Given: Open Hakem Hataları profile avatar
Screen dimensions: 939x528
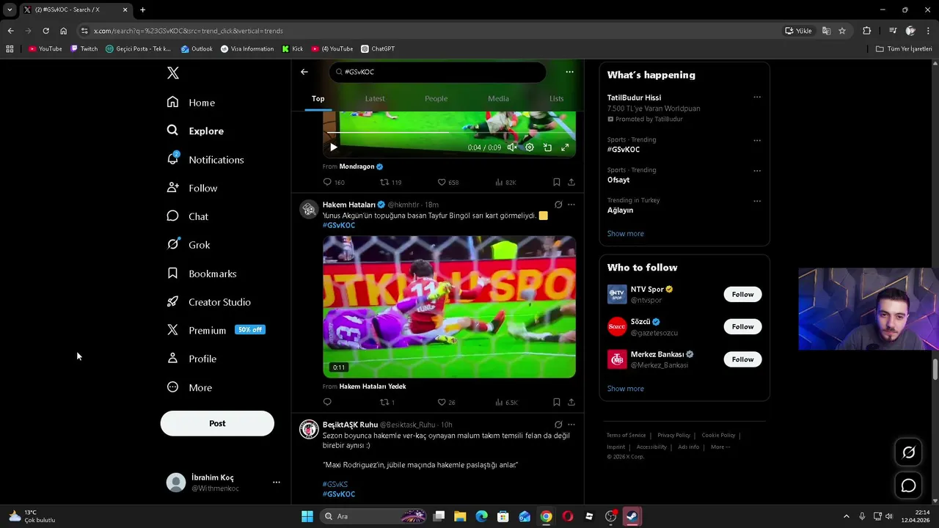Looking at the screenshot, I should coord(309,210).
